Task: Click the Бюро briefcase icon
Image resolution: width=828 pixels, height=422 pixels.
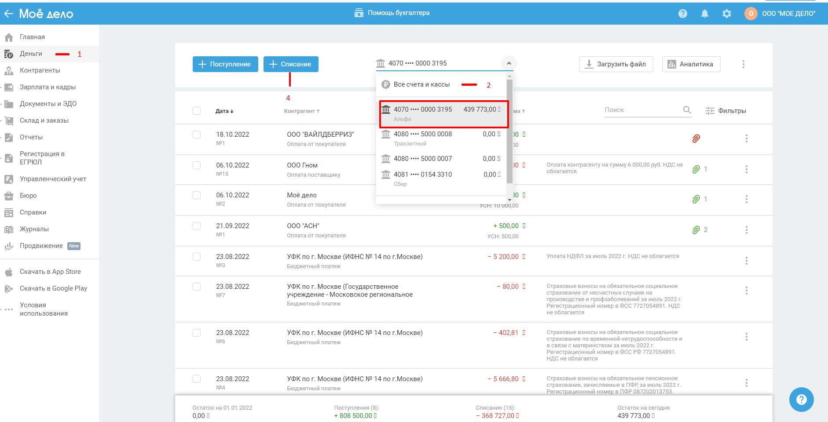Action: [x=9, y=196]
